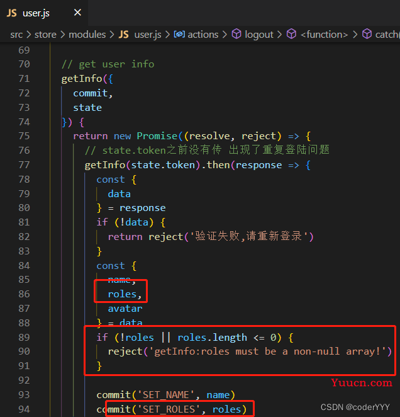This screenshot has height=417, width=400.
Task: Click the cube icon before catch breadcrumb
Action: tap(367, 34)
